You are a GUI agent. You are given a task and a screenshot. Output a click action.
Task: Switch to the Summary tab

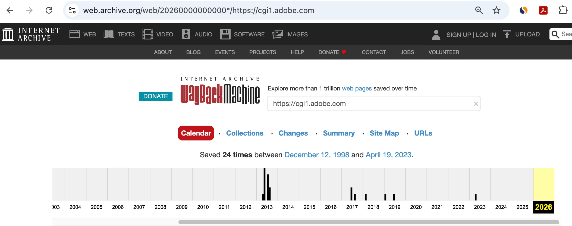click(x=339, y=133)
